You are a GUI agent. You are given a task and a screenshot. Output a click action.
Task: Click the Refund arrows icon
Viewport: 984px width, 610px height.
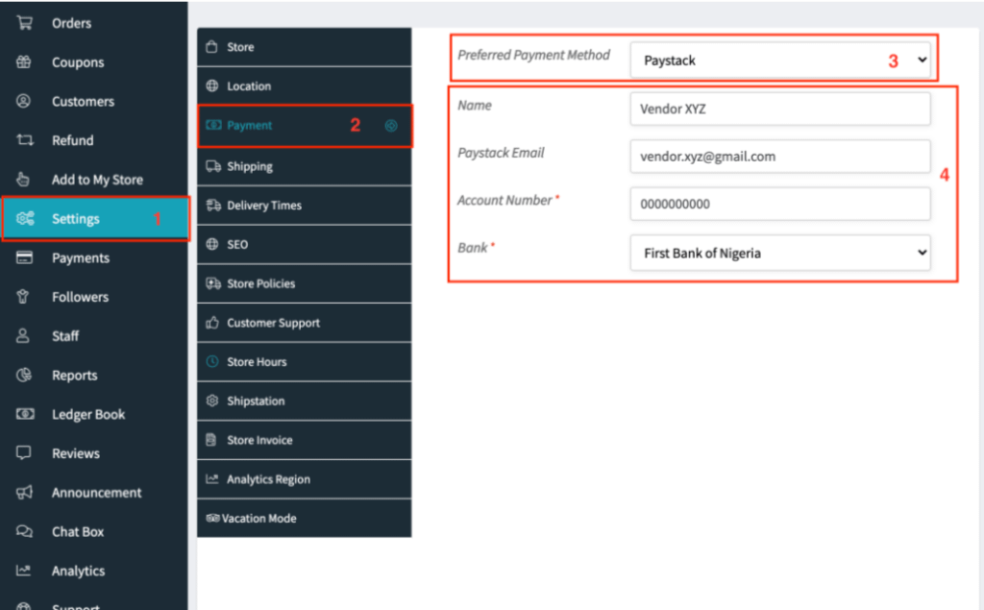(x=25, y=140)
